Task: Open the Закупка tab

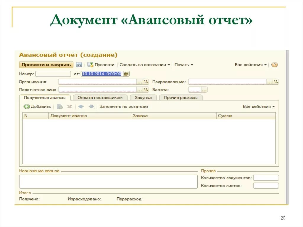Action: pos(143,98)
